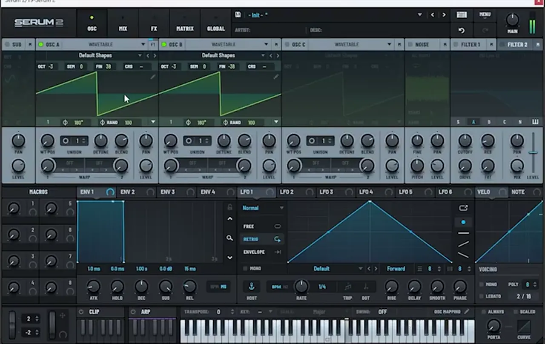Open the preset browser icon

click(x=462, y=15)
